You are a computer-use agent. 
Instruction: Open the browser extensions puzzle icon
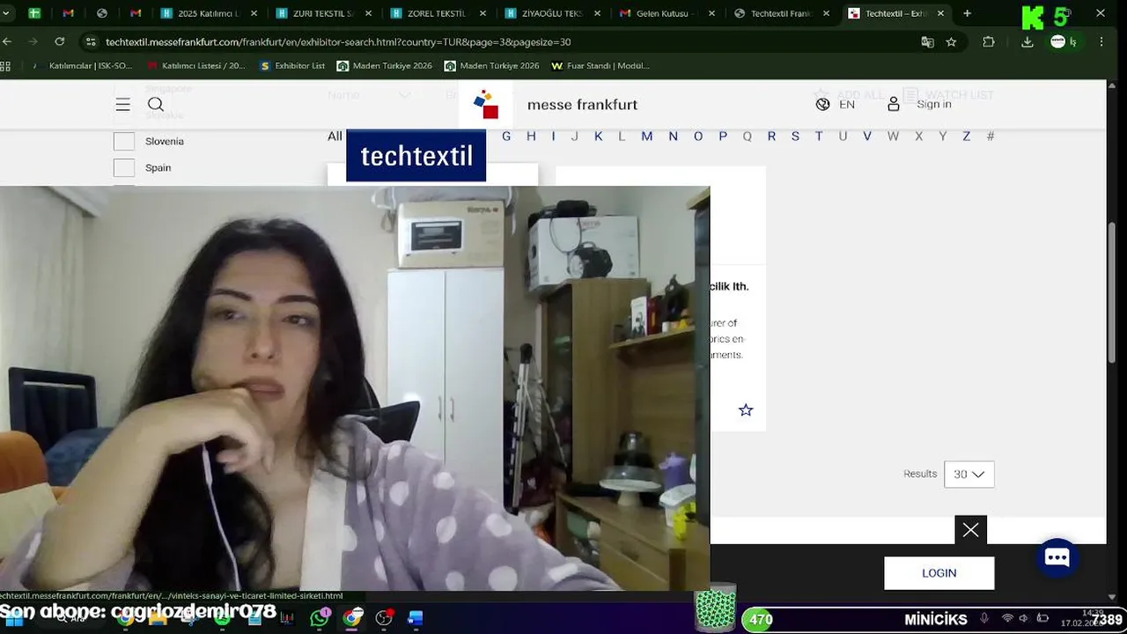pyautogui.click(x=989, y=41)
